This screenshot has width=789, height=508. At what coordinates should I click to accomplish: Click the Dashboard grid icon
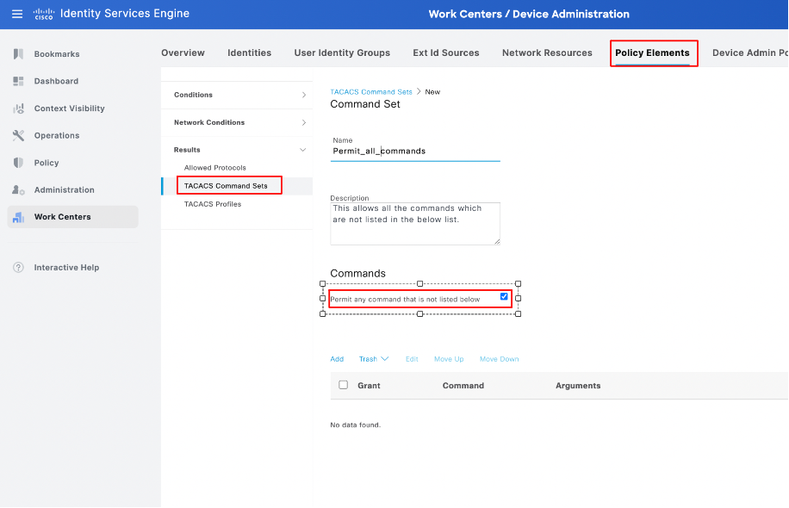tap(19, 81)
